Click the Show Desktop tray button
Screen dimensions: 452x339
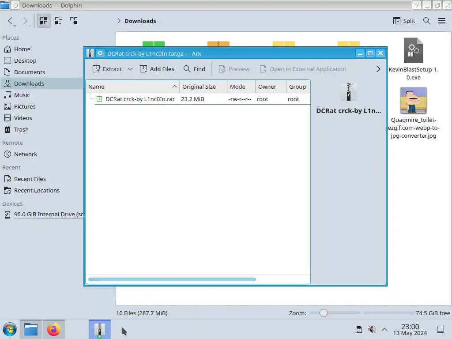point(441,329)
